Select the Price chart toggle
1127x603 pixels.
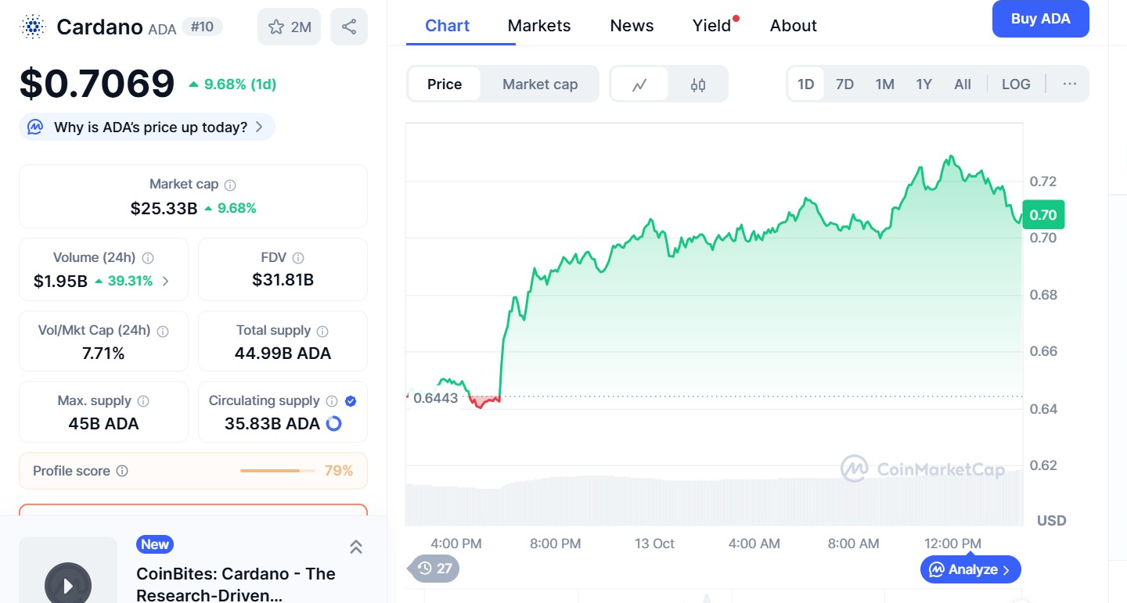click(445, 84)
